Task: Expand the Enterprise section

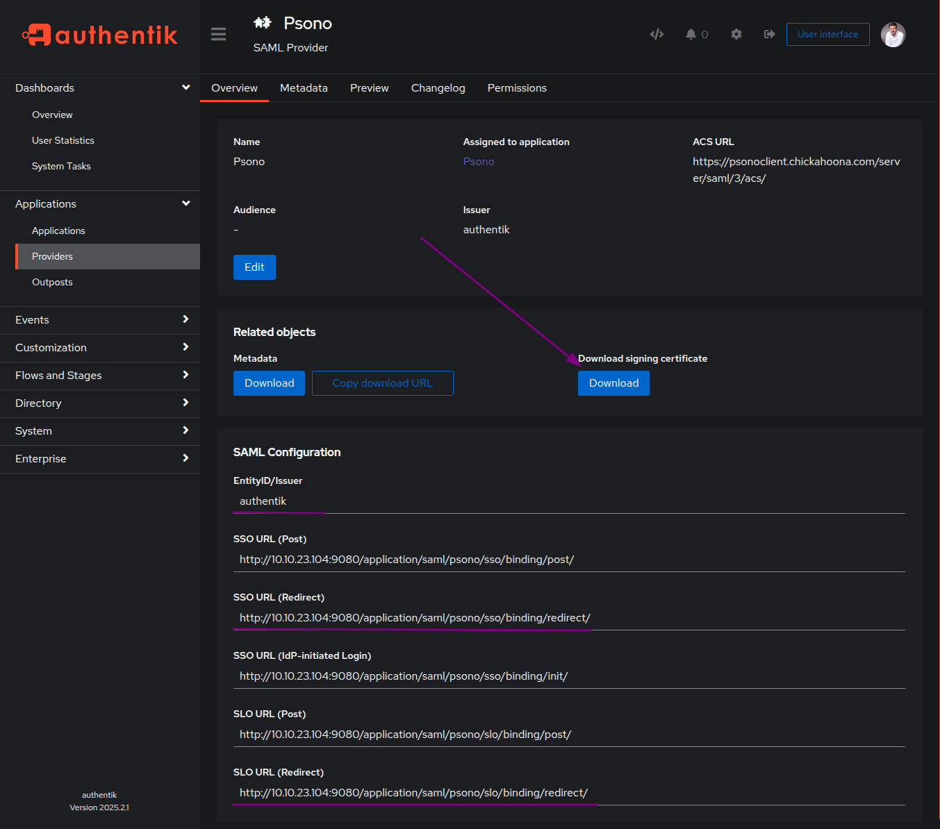Action: tap(100, 459)
